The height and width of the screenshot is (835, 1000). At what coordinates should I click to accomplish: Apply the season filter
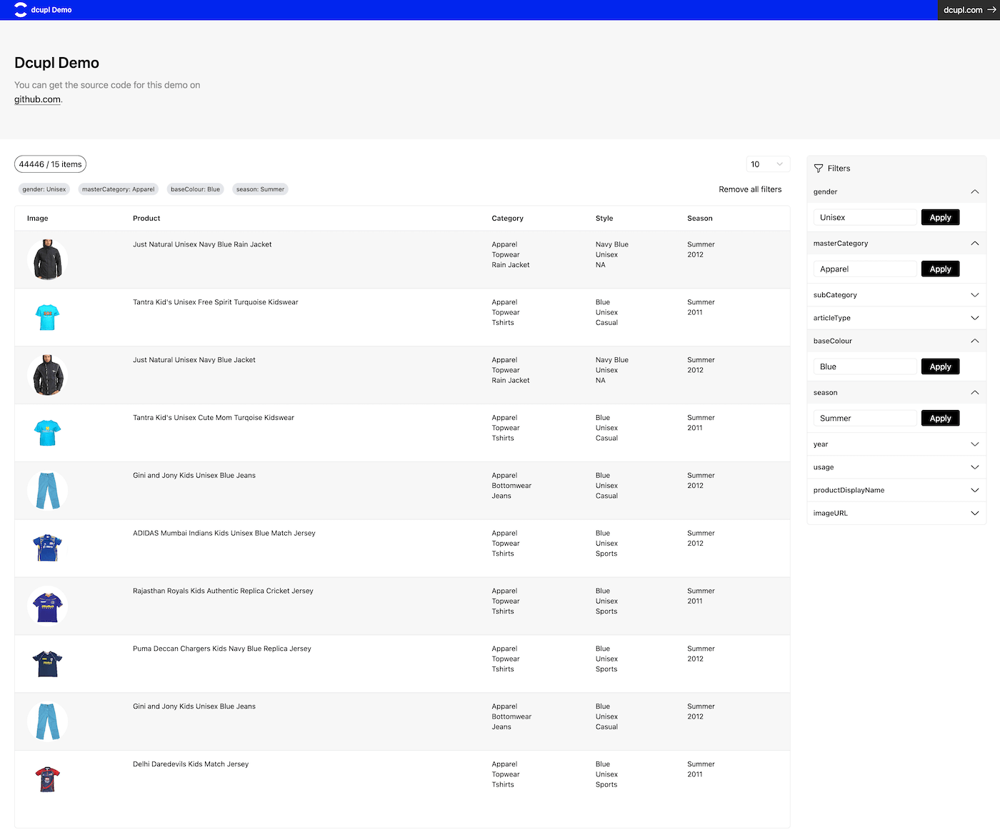940,419
